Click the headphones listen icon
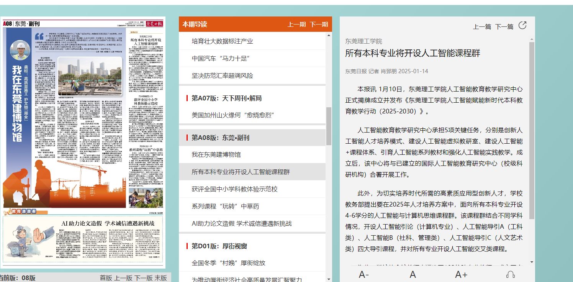Image resolution: width=573 pixels, height=282 pixels. click(x=510, y=274)
